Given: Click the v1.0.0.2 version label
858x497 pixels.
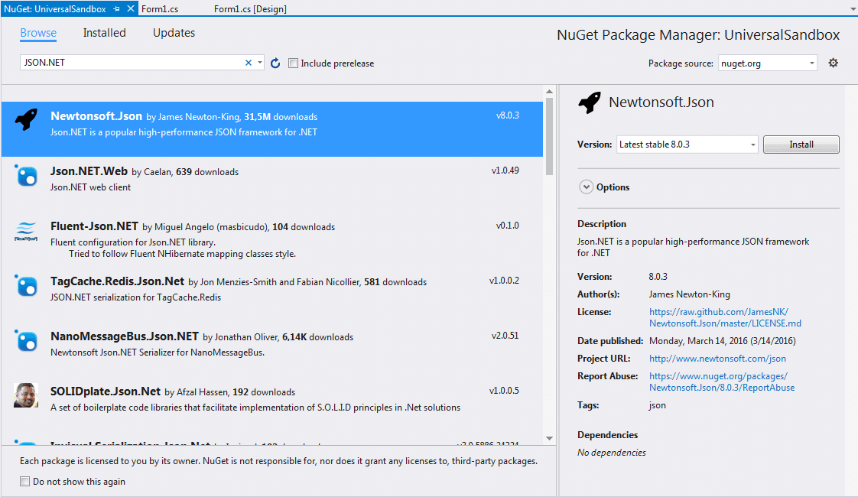Looking at the screenshot, I should (504, 281).
